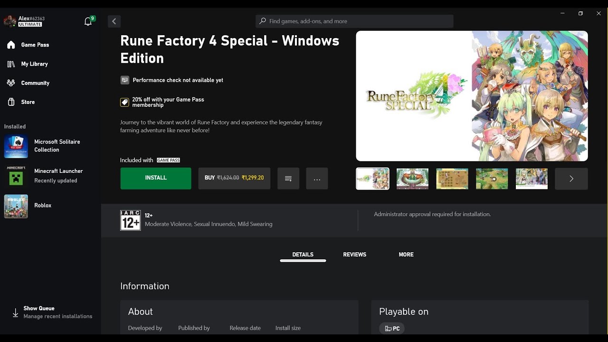
Task: Click the ULTIMATE membership badge
Action: pyautogui.click(x=30, y=24)
